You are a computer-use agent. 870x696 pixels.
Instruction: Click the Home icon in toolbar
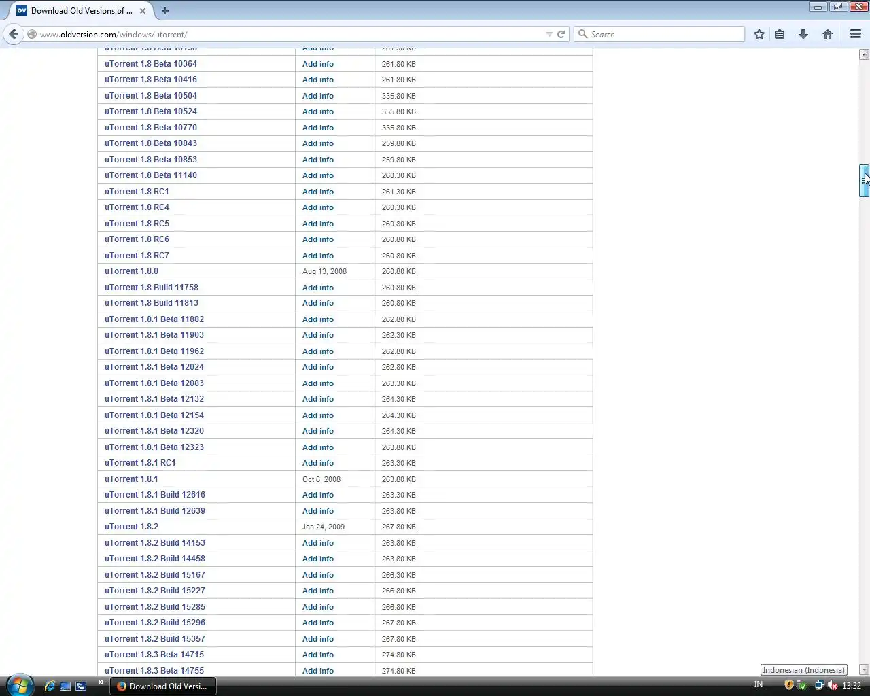[828, 34]
